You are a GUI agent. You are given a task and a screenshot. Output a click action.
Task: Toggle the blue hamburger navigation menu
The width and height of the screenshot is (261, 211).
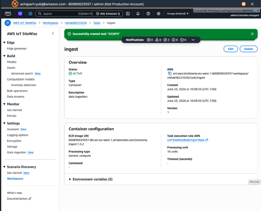pyautogui.click(x=8, y=23)
